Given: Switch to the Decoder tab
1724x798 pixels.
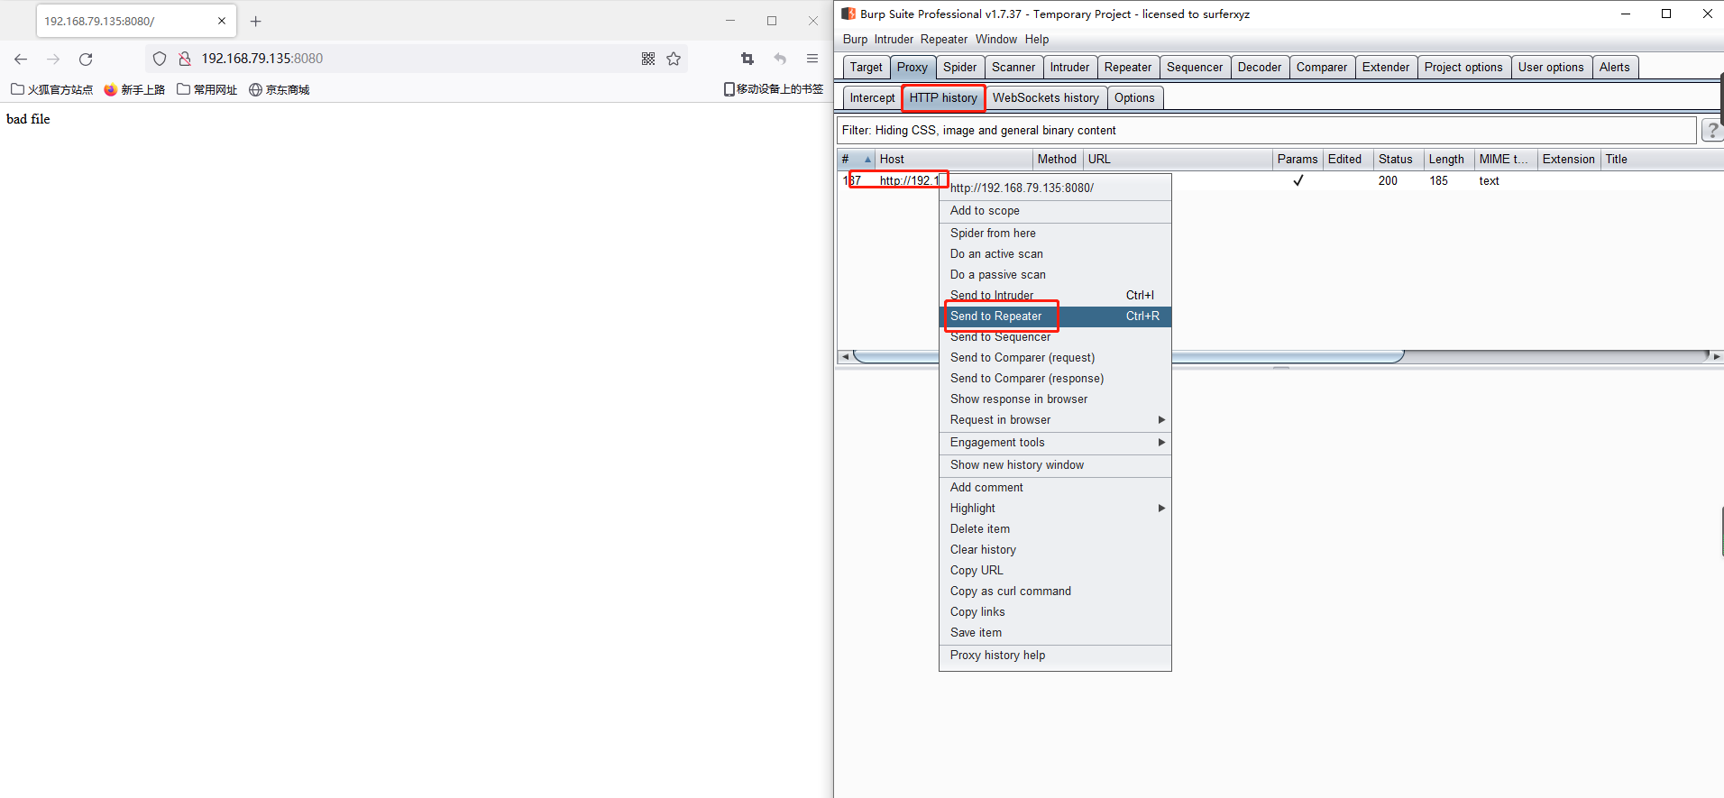Looking at the screenshot, I should [1260, 68].
